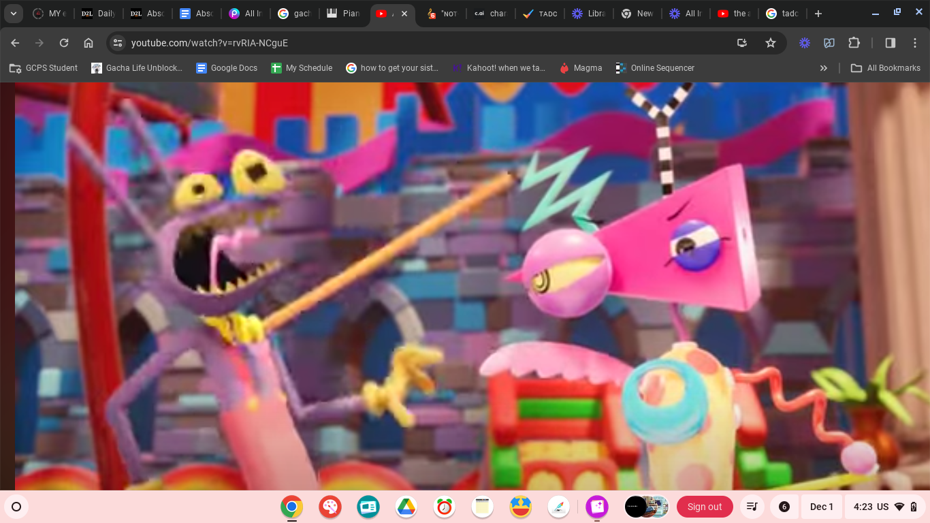Switch to the Piano tab
Screen dimensions: 930x523
tap(343, 14)
